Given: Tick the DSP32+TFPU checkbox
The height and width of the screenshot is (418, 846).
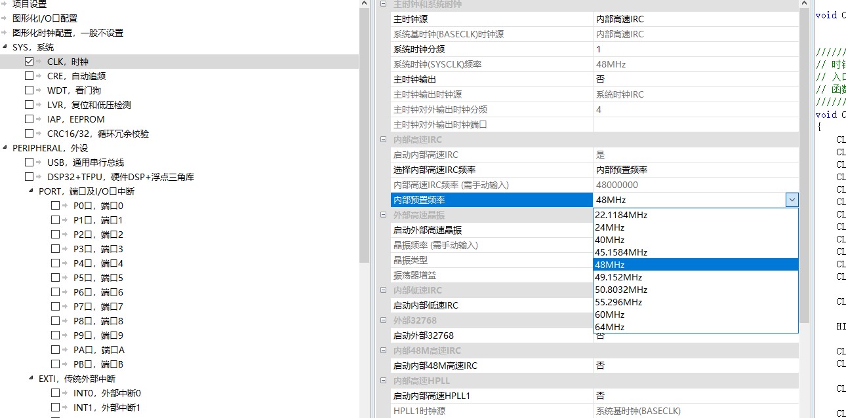Looking at the screenshot, I should [29, 177].
